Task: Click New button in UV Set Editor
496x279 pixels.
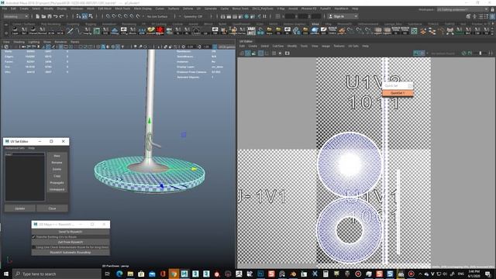Action: [57, 156]
